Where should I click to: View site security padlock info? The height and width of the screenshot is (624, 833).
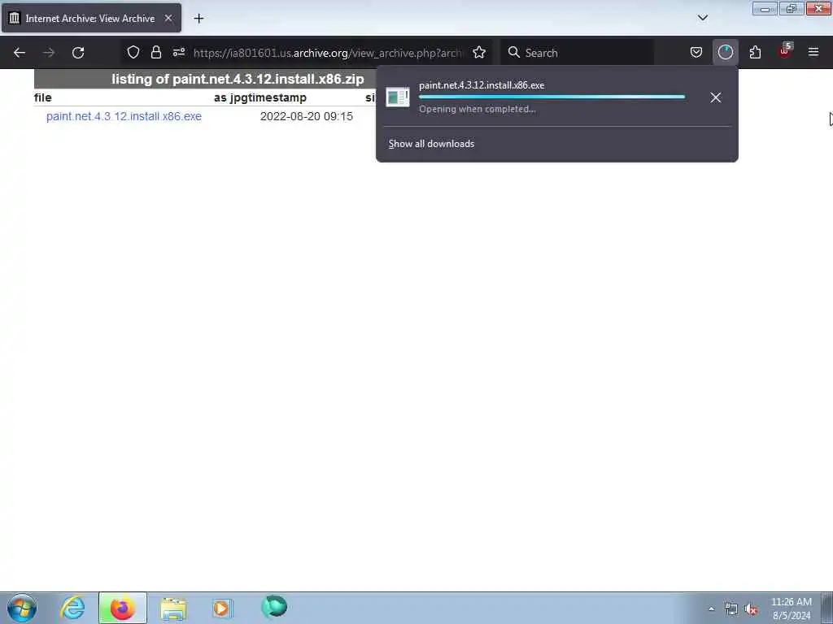(155, 52)
